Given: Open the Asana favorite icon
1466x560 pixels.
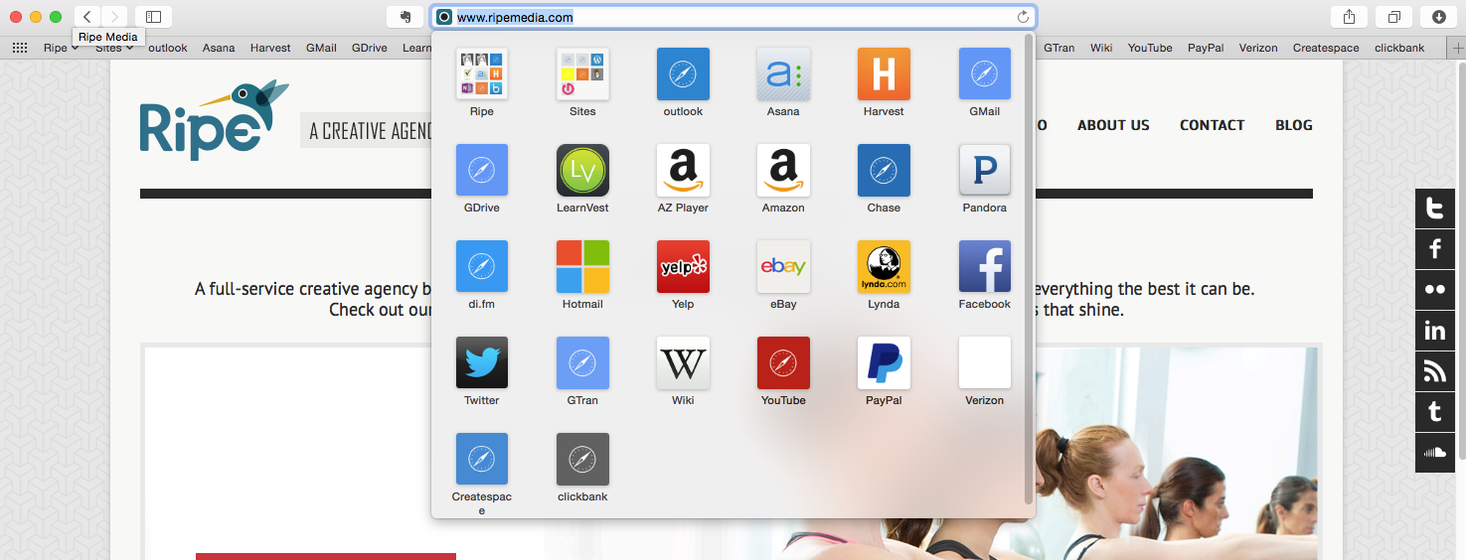Looking at the screenshot, I should pyautogui.click(x=783, y=73).
